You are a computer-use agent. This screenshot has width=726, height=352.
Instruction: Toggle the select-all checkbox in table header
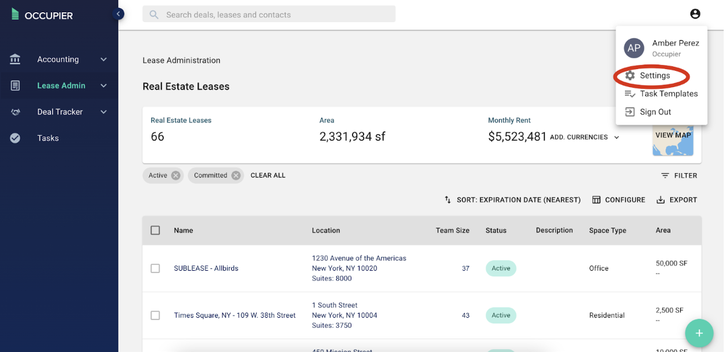point(155,231)
